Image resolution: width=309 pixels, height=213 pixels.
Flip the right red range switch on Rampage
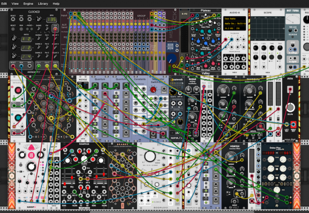(x=89, y=152)
